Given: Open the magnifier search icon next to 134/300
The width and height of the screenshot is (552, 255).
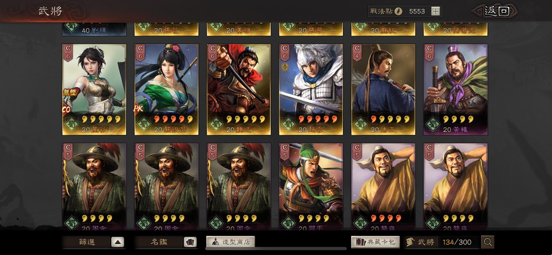Looking at the screenshot, I should tap(488, 242).
